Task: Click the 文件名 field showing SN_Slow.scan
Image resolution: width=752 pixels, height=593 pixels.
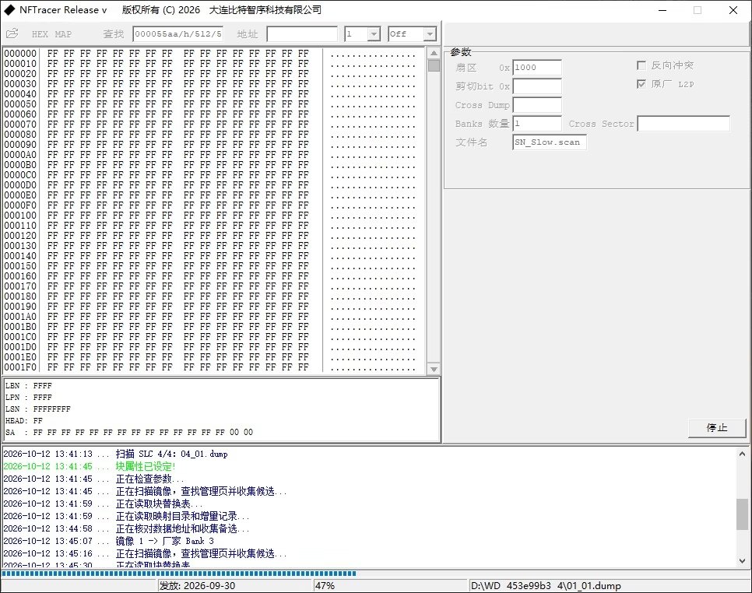Action: pos(550,142)
